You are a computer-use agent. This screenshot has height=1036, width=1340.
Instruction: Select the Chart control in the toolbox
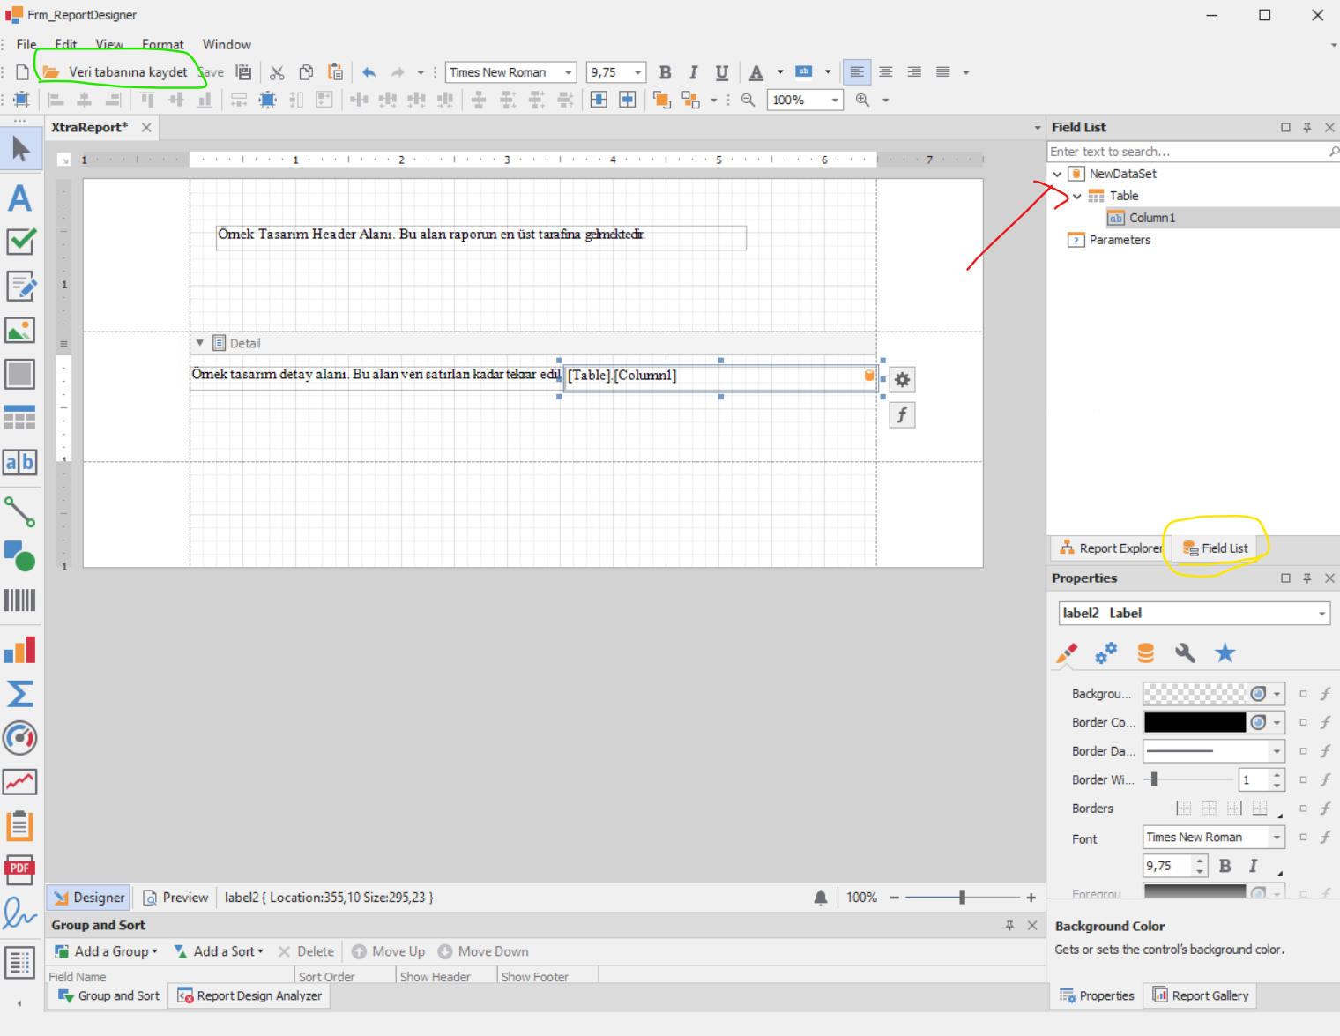19,649
